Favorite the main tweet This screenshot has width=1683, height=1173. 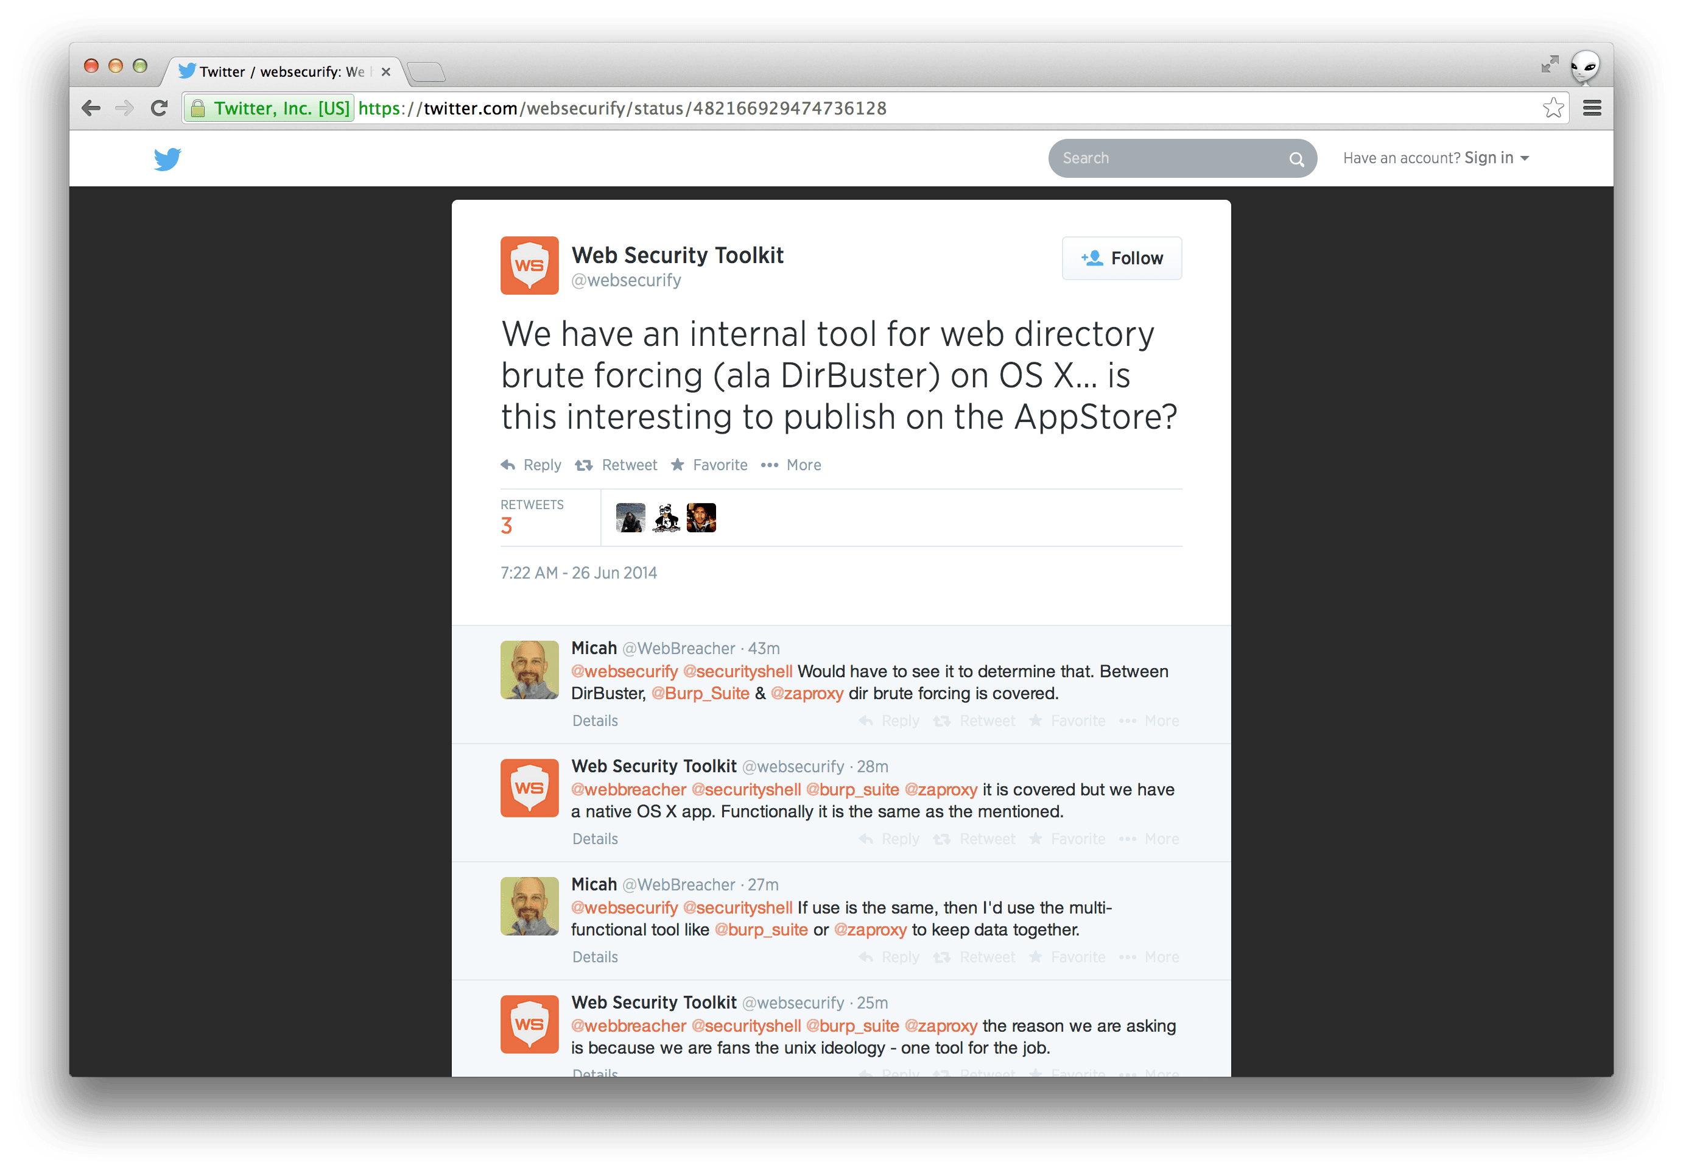coord(709,465)
